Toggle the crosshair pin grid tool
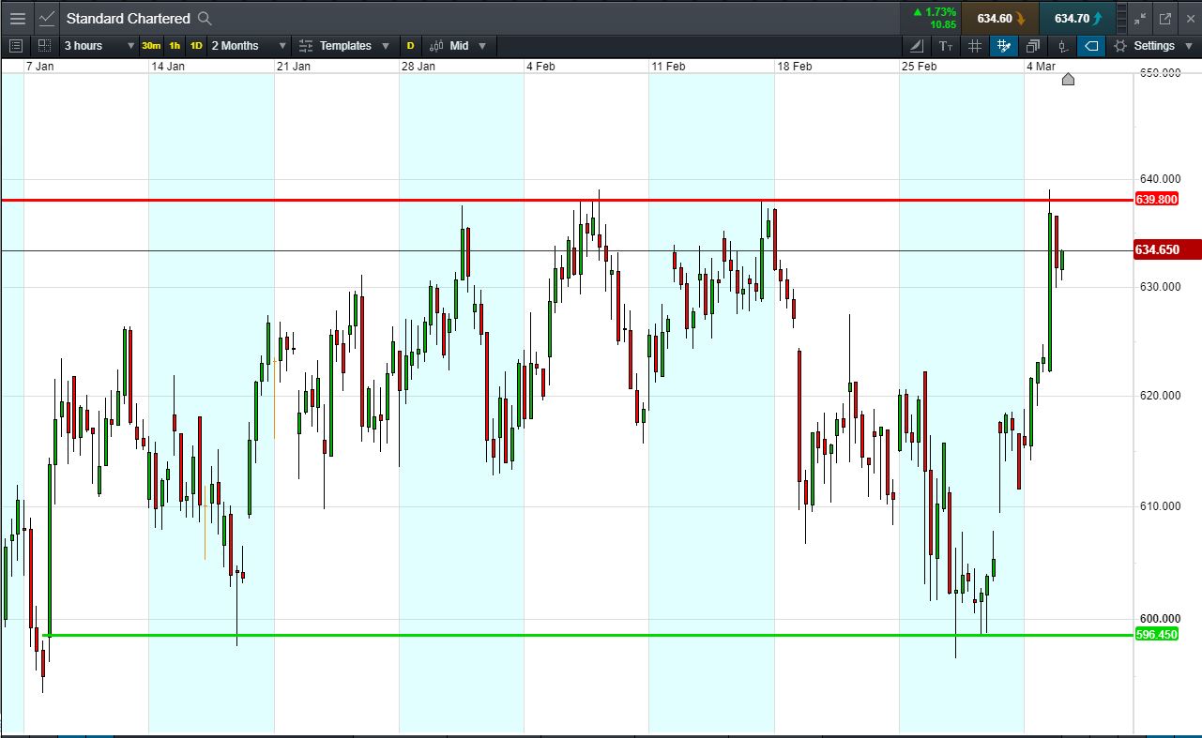Viewport: 1202px width, 738px height. pos(1004,45)
